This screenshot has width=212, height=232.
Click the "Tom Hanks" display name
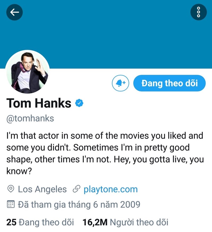click(39, 103)
